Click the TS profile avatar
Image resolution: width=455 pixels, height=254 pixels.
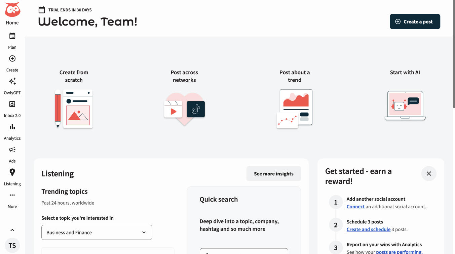click(x=12, y=245)
